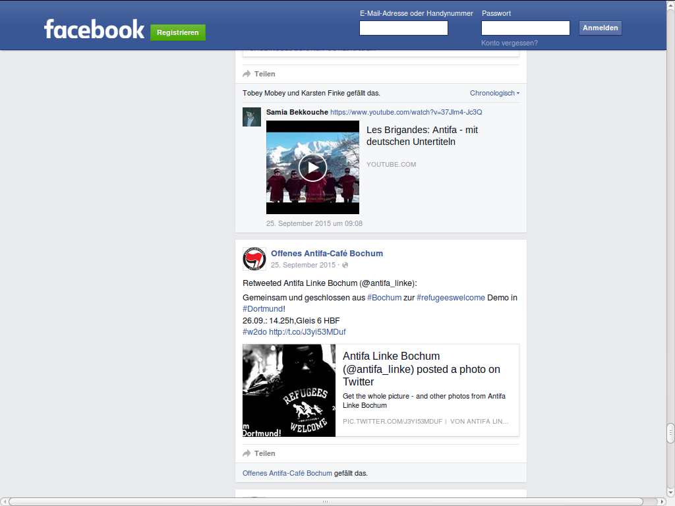The width and height of the screenshot is (675, 506).
Task: Click the horizontal scrollbar at the bottom
Action: [324, 501]
